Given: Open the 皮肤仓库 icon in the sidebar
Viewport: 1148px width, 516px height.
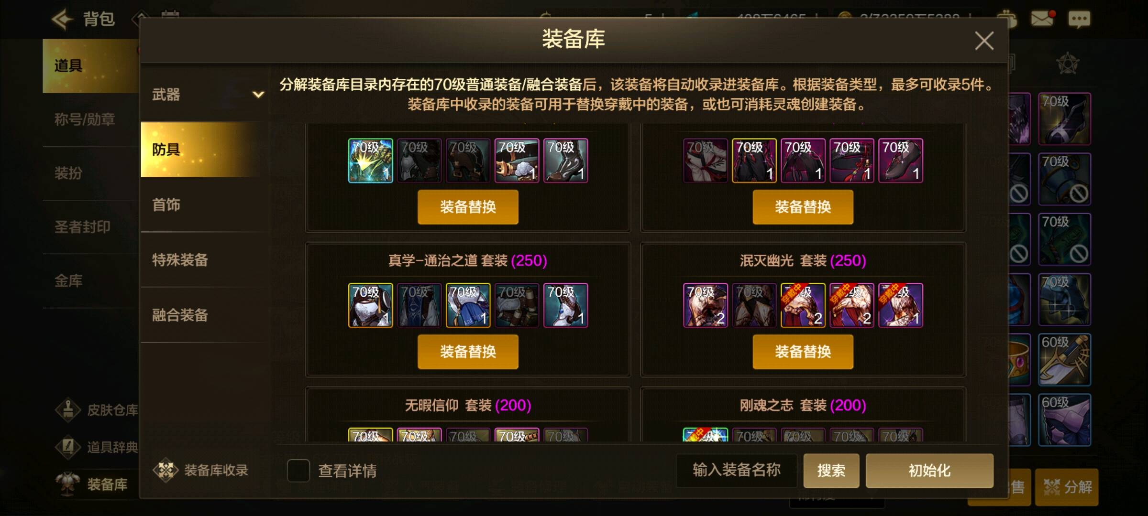Looking at the screenshot, I should coord(68,409).
